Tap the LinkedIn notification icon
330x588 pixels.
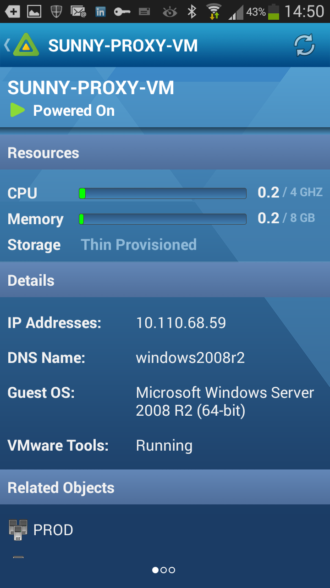(x=100, y=12)
